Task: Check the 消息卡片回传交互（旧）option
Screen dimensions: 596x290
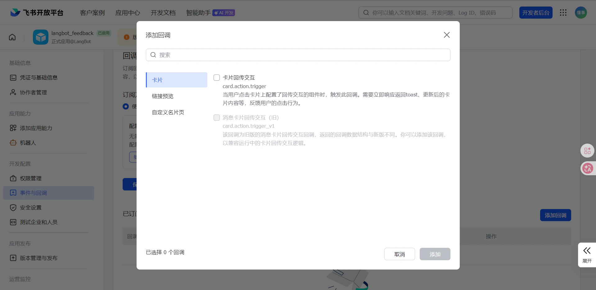Action: [x=216, y=118]
